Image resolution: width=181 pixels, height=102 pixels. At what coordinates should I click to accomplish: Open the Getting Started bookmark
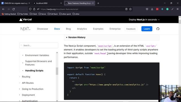pyautogui.click(x=9, y=14)
